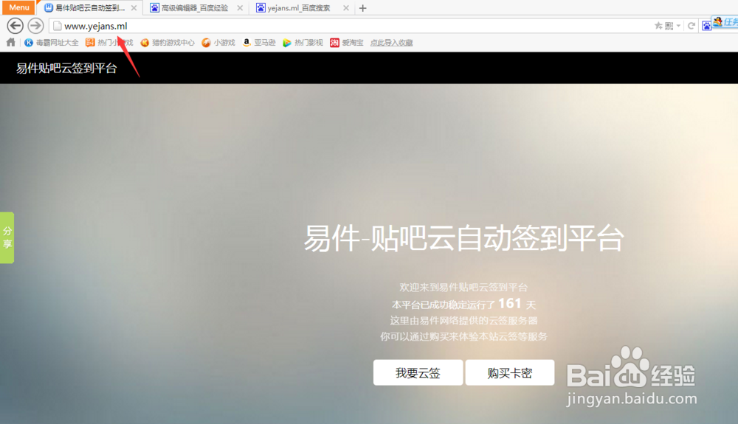Image resolution: width=738 pixels, height=424 pixels.
Task: Click the page icon in address bar
Action: (x=57, y=26)
